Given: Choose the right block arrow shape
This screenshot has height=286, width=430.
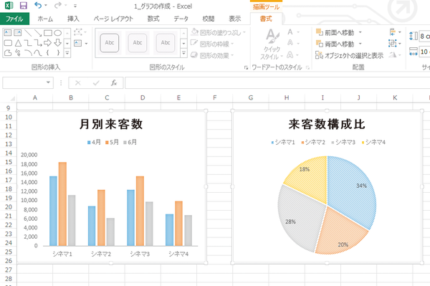Looking at the screenshot, I should pos(48,43).
